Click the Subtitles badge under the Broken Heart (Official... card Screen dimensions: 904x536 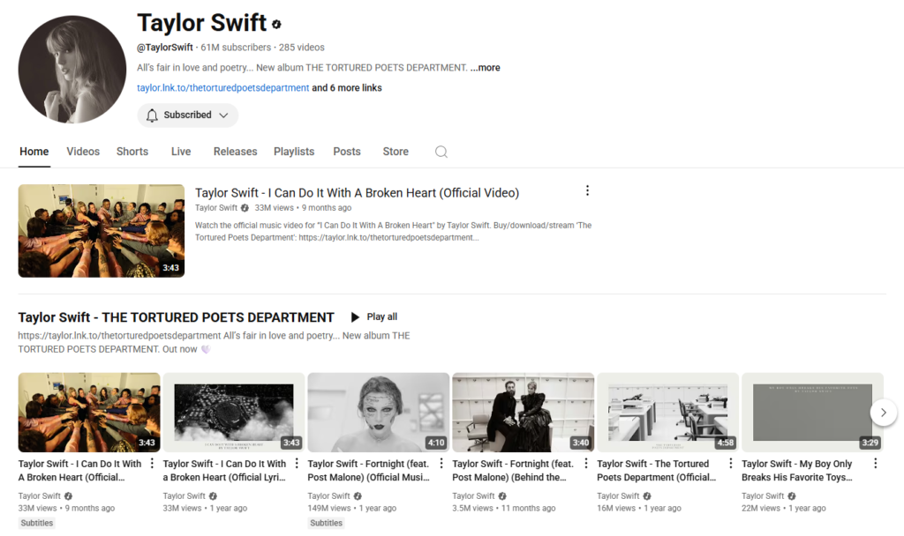[37, 523]
